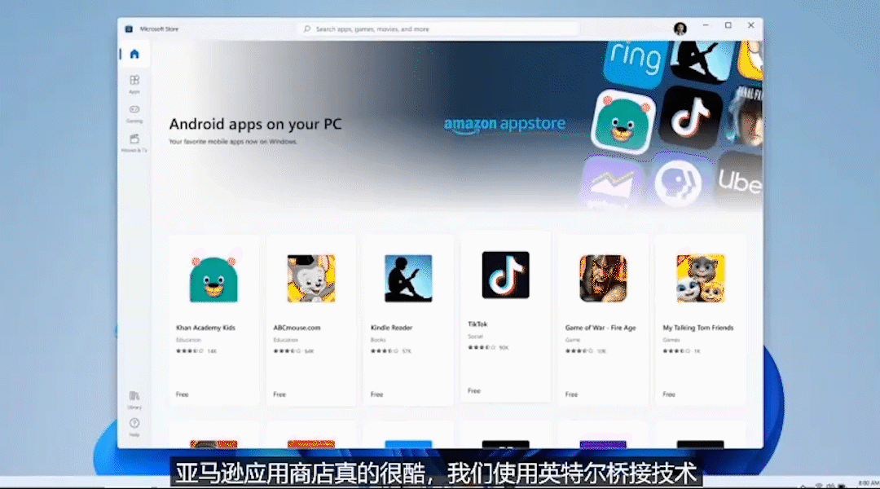Open the Gaming section from the sidebar
Screen dimensions: 880x489
click(x=134, y=112)
